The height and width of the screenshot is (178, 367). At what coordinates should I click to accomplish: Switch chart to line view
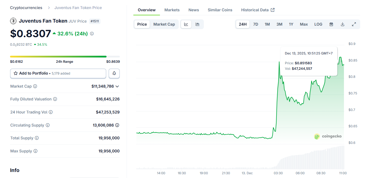pos(186,24)
